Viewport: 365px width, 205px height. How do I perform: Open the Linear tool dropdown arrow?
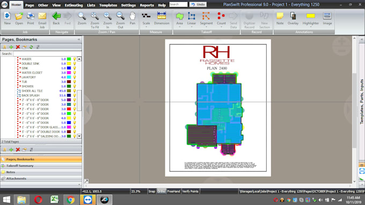(x=191, y=27)
